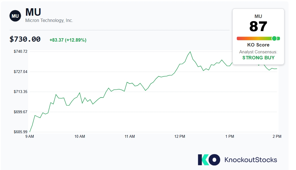Click the round MU ticker logo
The height and width of the screenshot is (170, 296).
(x=15, y=16)
